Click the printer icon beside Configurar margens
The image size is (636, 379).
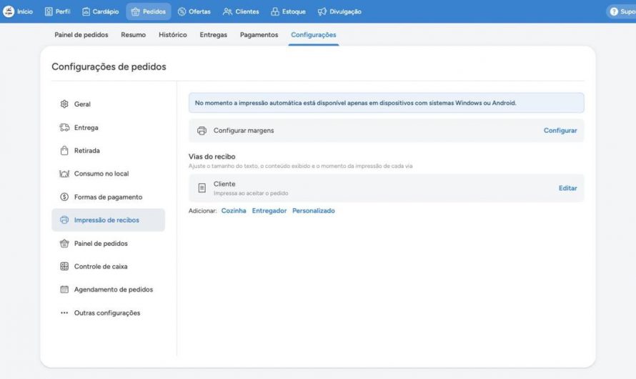(202, 131)
